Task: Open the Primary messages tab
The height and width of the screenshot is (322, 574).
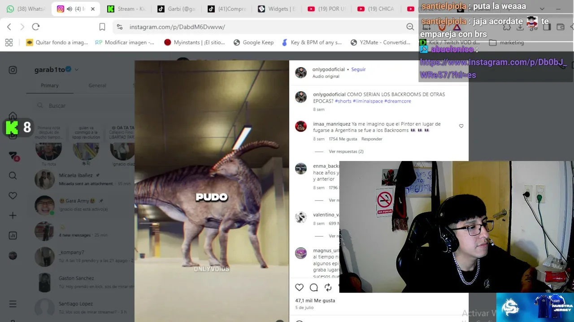Action: (x=50, y=85)
